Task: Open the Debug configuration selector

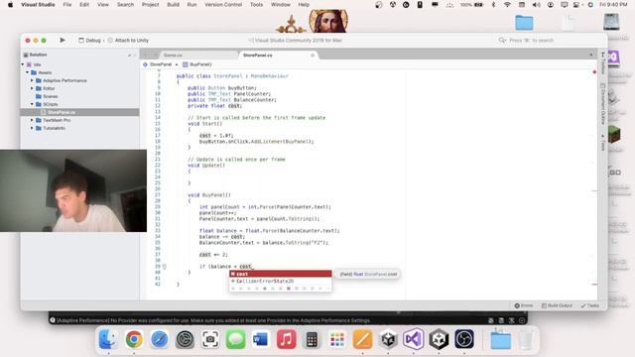Action: pos(90,41)
